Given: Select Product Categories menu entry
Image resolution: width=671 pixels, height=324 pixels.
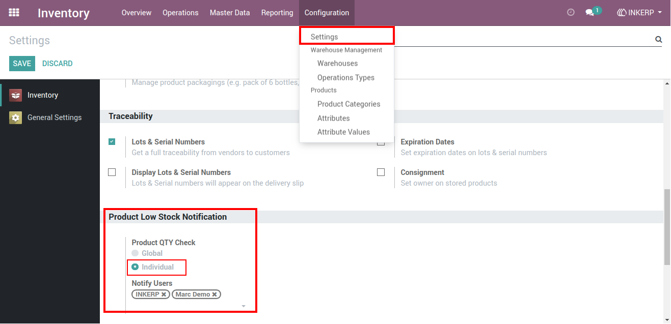Looking at the screenshot, I should coord(349,104).
